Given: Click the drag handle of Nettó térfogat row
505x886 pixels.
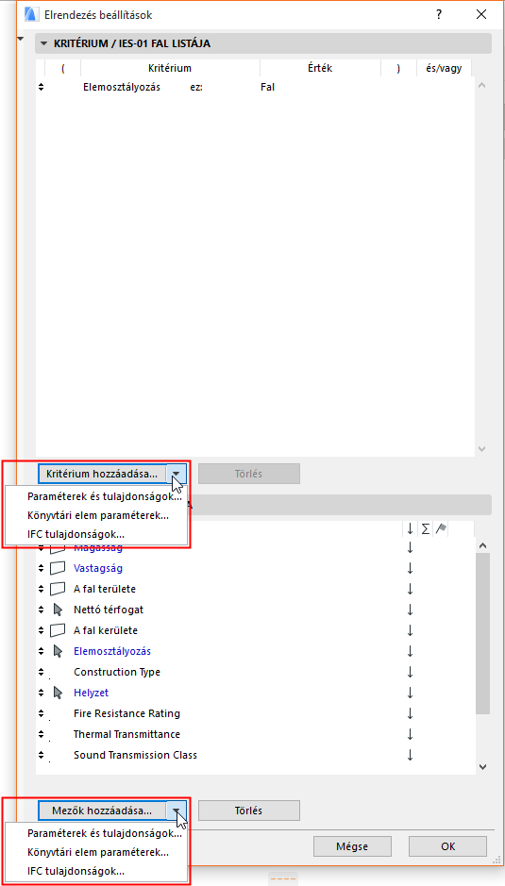Looking at the screenshot, I should pos(41,610).
